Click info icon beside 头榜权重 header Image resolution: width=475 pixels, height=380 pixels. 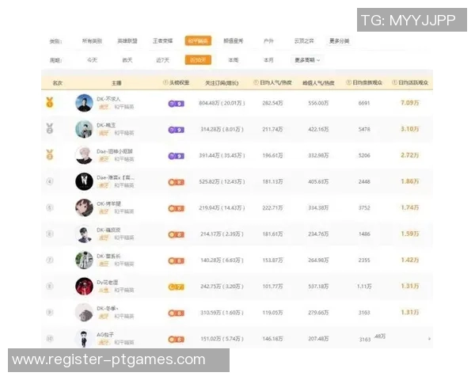[x=165, y=82]
